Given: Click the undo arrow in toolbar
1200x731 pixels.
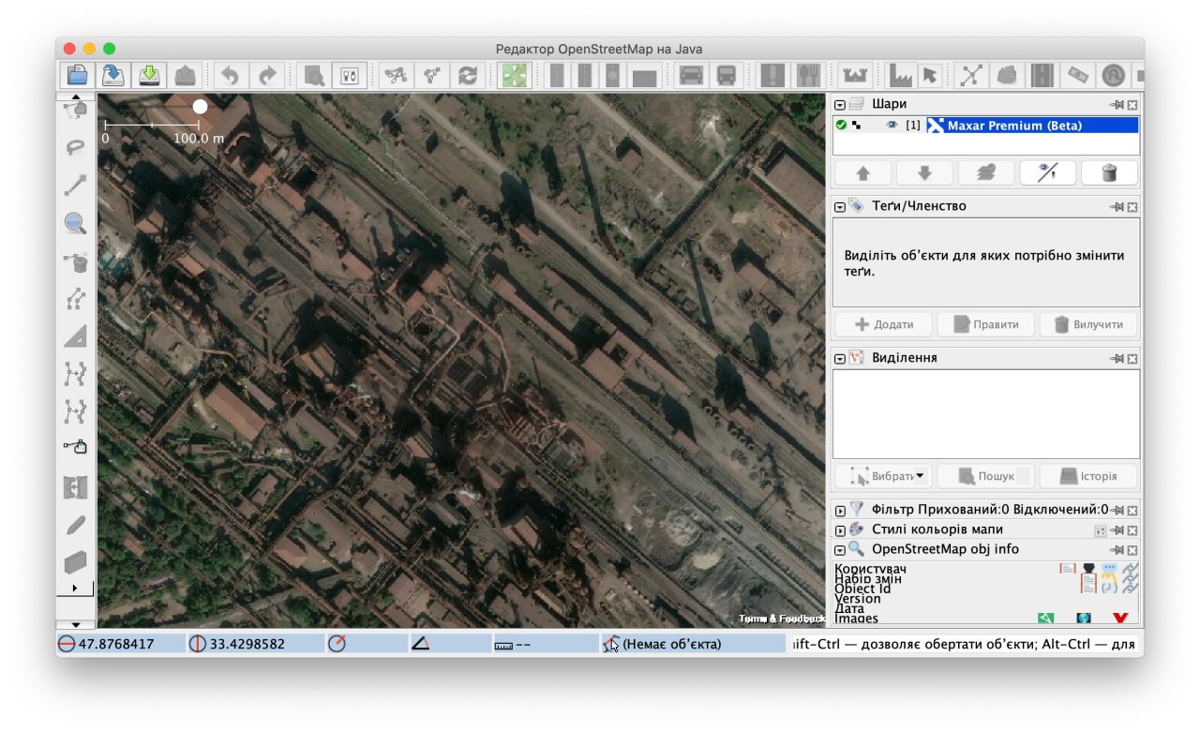Looking at the screenshot, I should pos(232,75).
